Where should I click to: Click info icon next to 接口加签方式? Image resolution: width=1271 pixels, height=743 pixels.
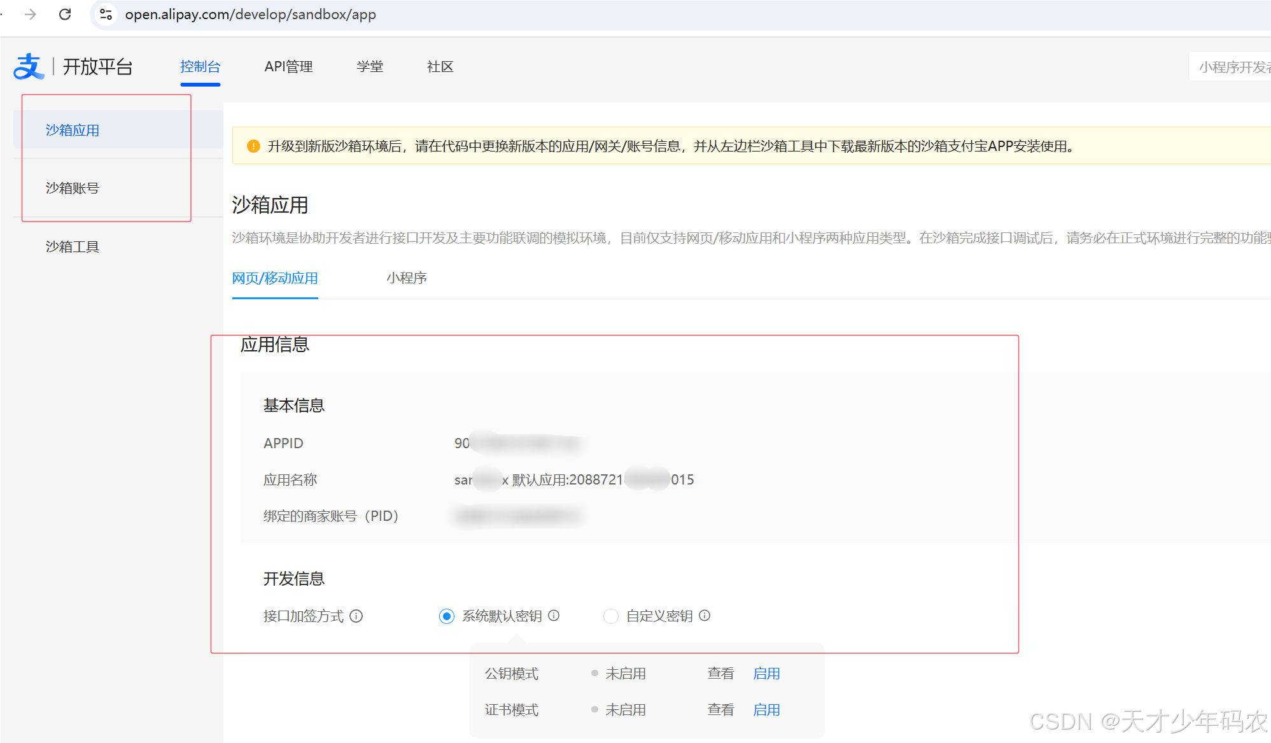[x=356, y=616]
